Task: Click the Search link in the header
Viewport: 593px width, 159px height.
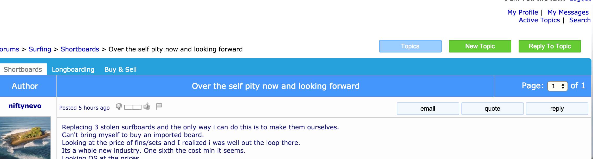Action: [580, 20]
